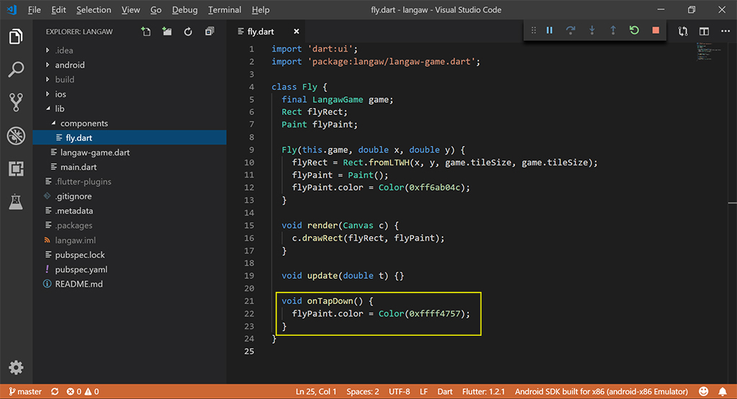Expand the android folder
737x399 pixels.
(x=69, y=65)
